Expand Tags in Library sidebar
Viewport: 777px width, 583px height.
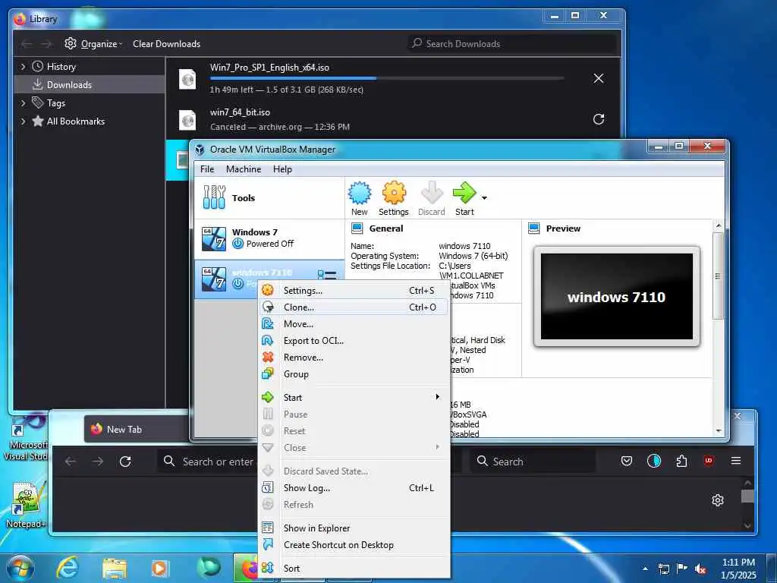[x=23, y=103]
